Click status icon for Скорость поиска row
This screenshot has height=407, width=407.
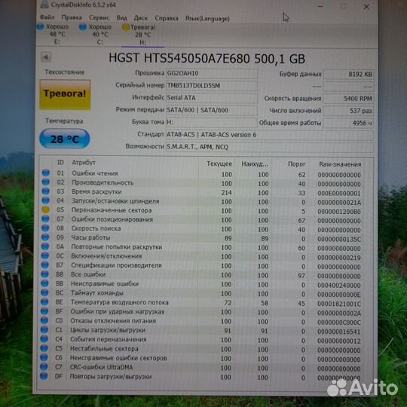[x=45, y=228]
